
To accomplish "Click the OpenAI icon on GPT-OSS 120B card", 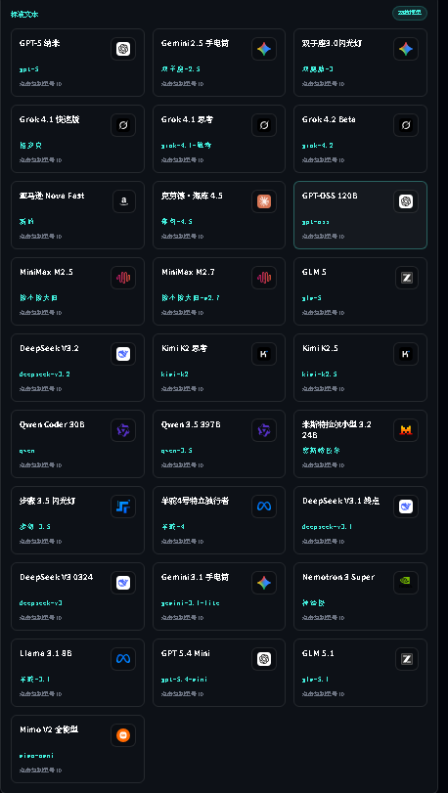I will click(x=406, y=201).
